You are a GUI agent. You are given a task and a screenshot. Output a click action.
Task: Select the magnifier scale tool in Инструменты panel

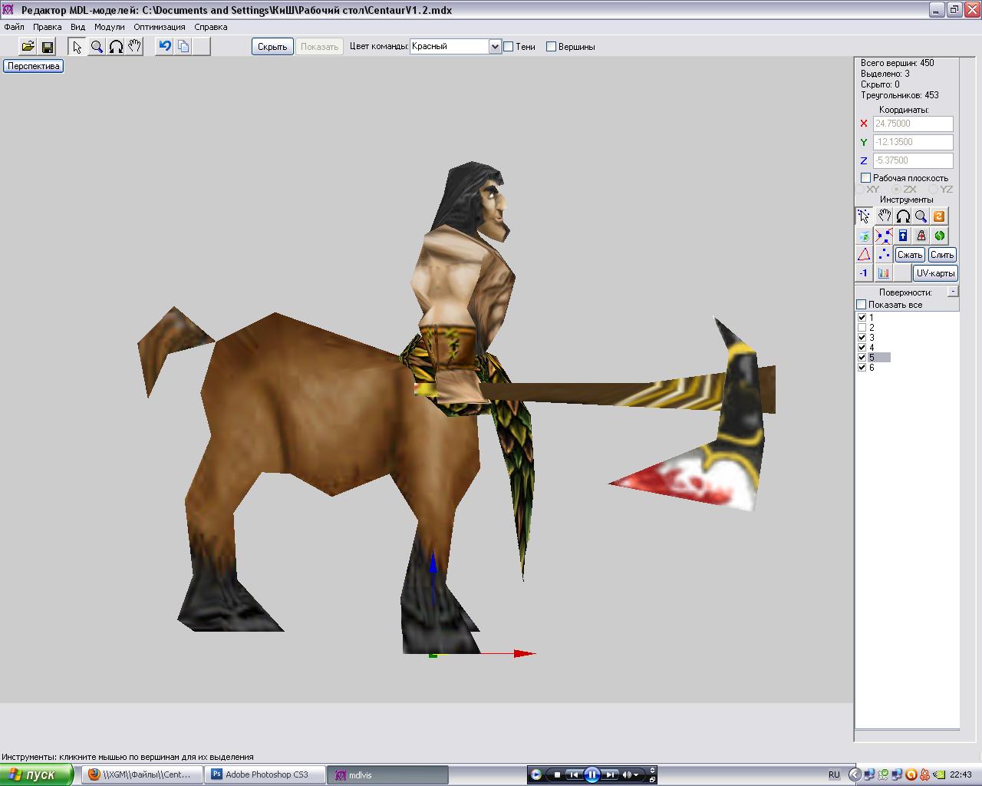(921, 216)
